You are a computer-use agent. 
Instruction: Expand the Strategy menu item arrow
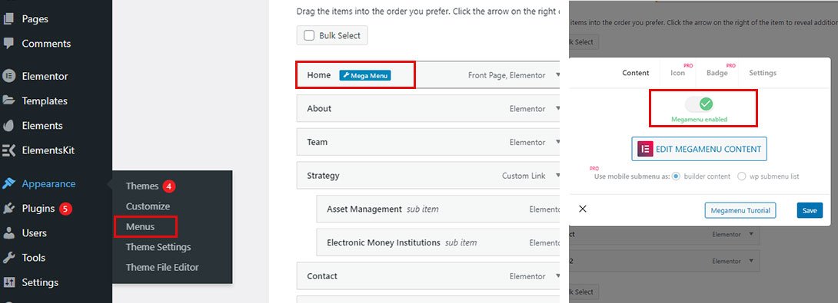pos(557,176)
